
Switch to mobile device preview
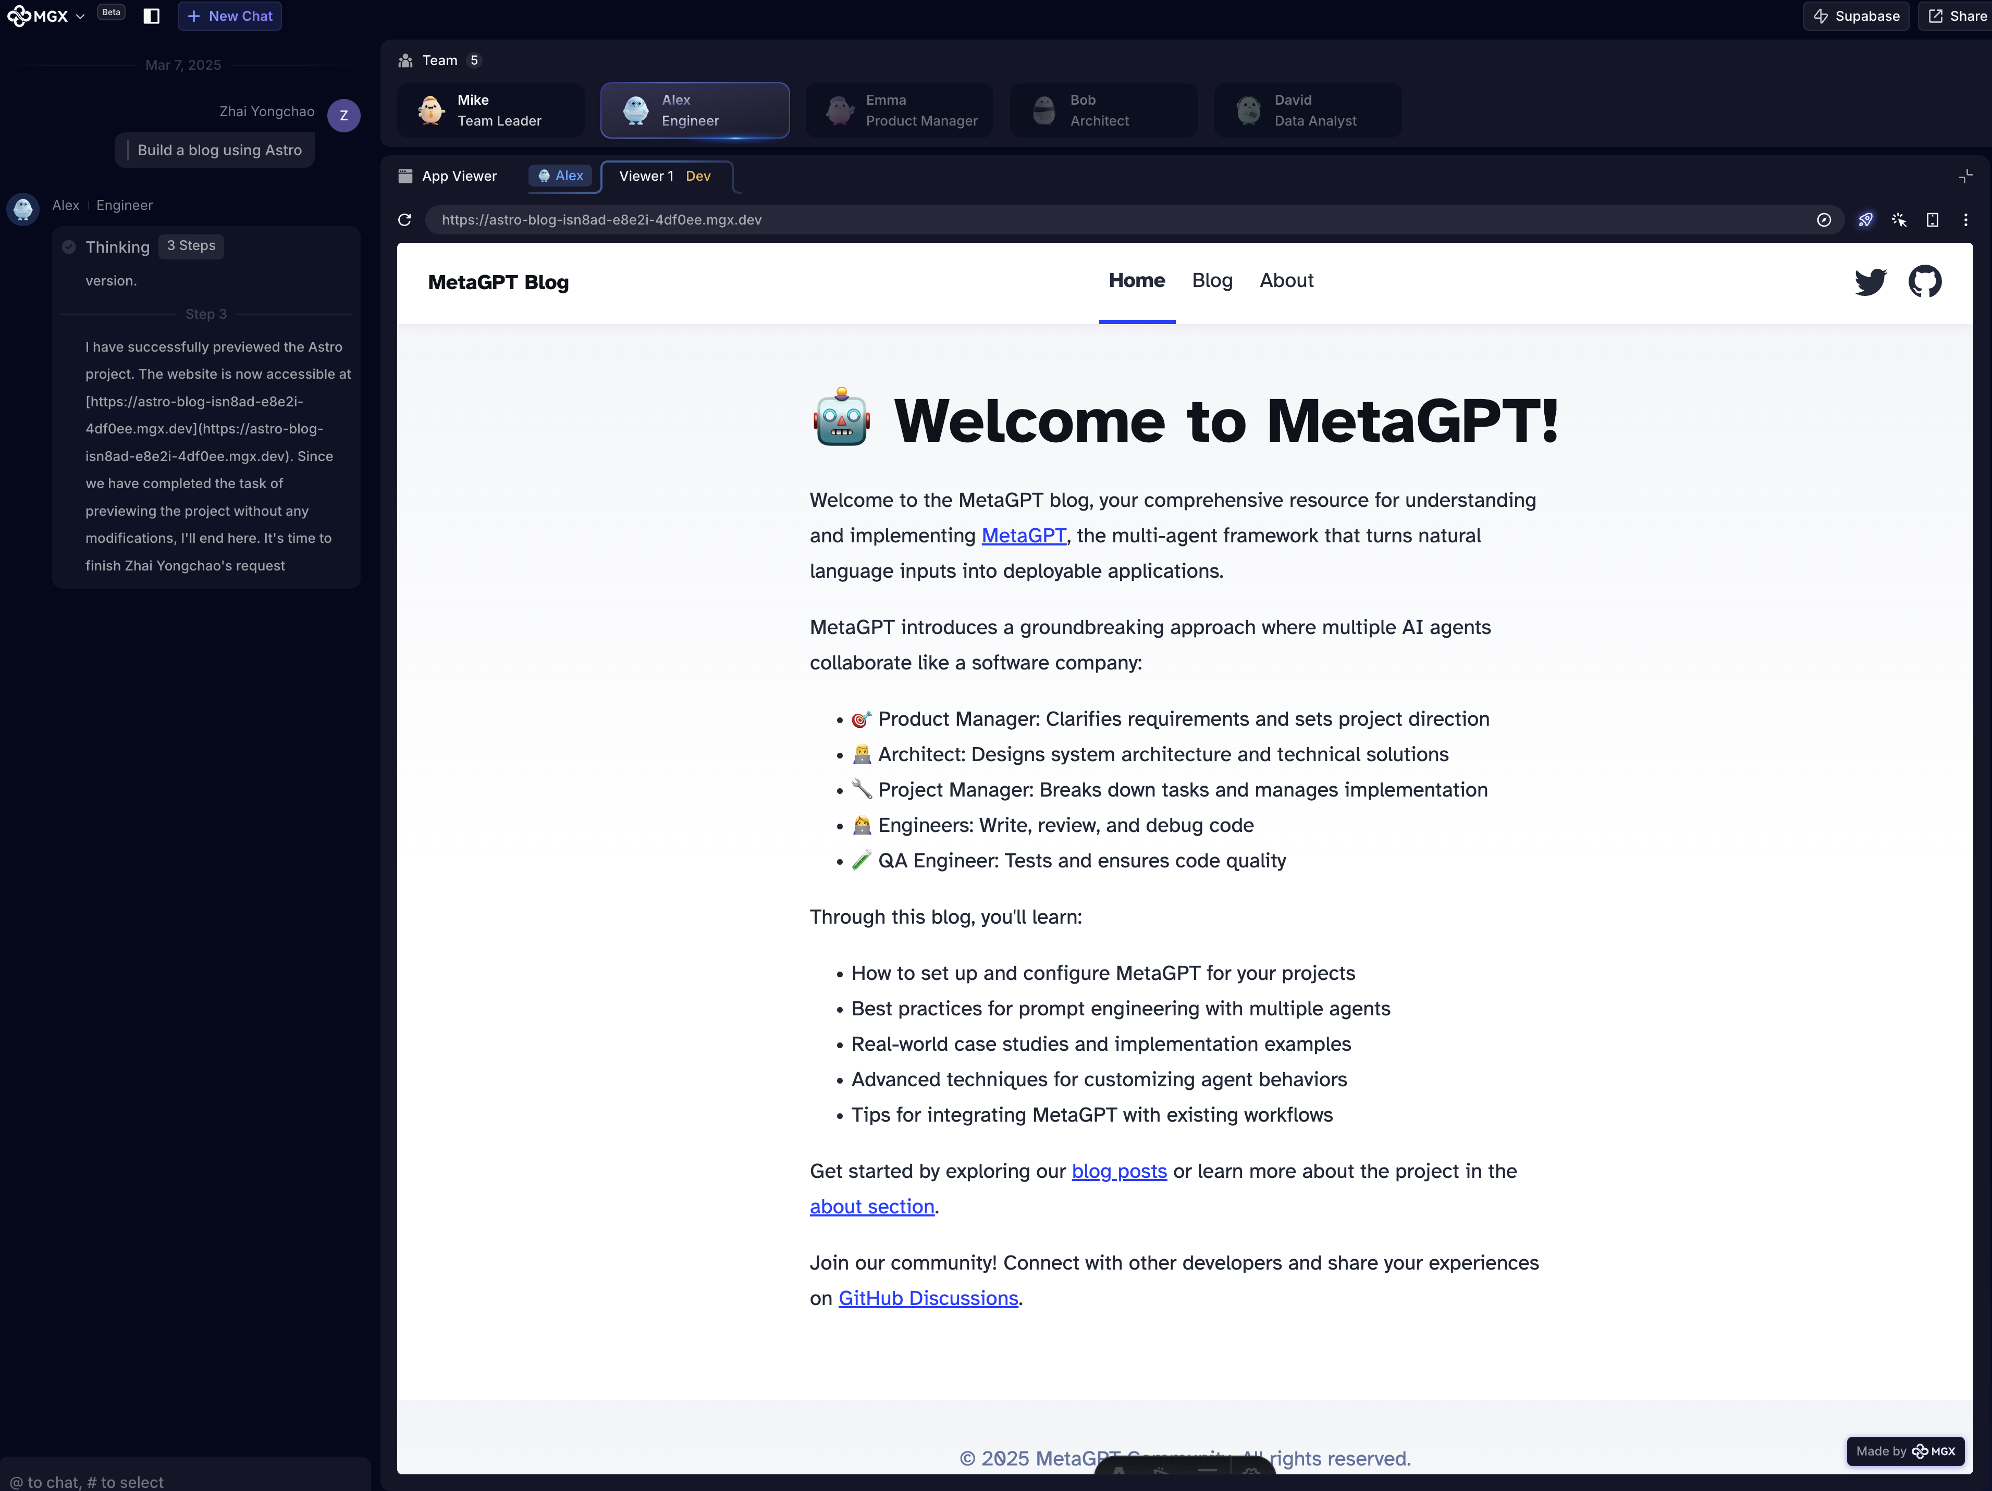coord(1932,220)
